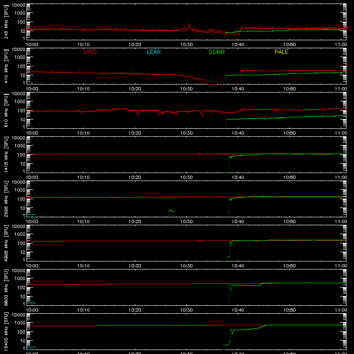Select the "4995 MHz [SFU]" axis title
The image size is (354, 354).
tap(6, 243)
